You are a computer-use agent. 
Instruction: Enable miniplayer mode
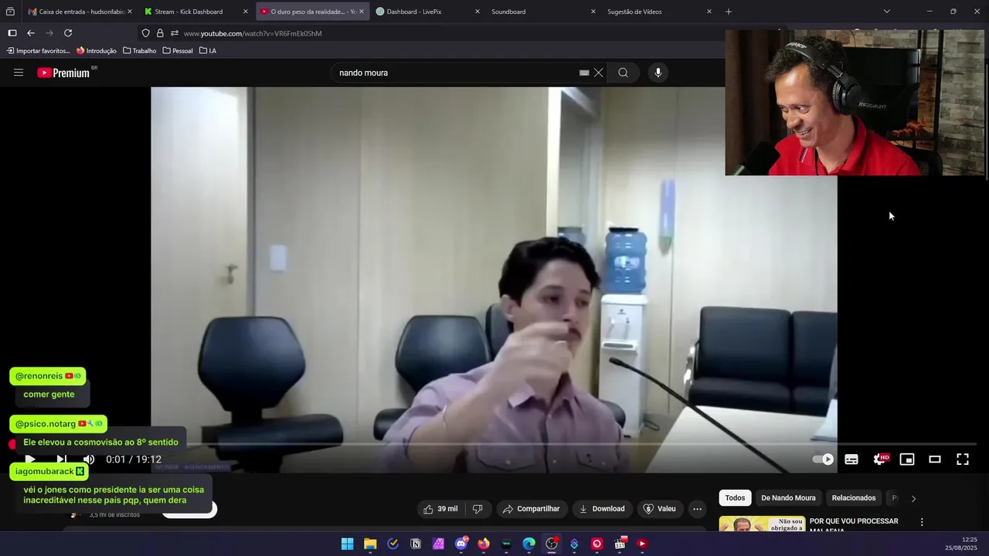click(907, 459)
